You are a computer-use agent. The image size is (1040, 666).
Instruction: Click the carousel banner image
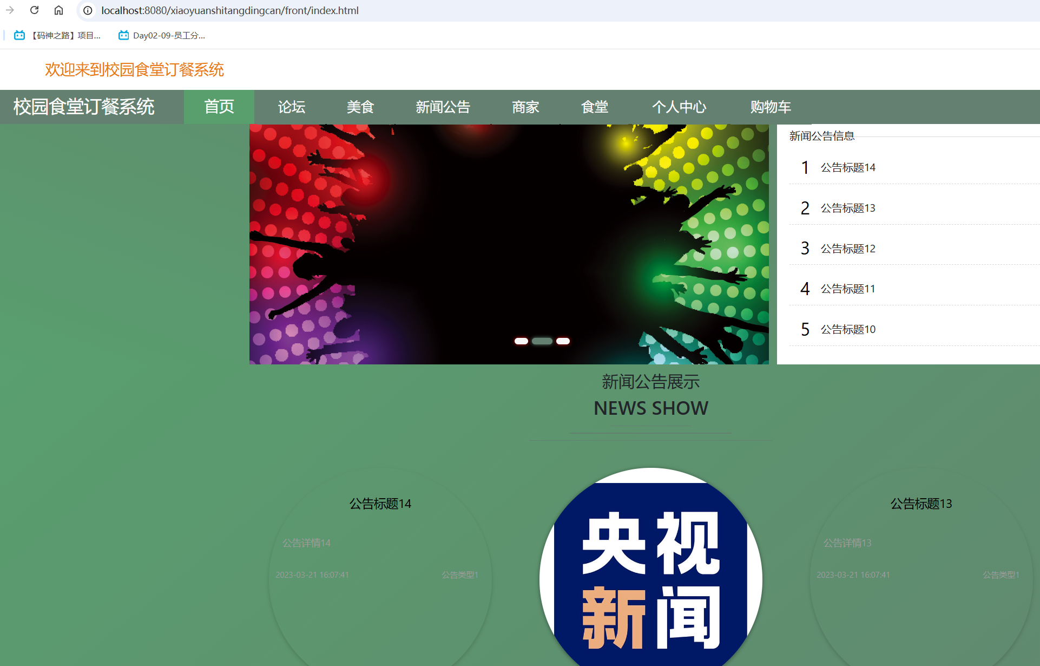coord(509,244)
